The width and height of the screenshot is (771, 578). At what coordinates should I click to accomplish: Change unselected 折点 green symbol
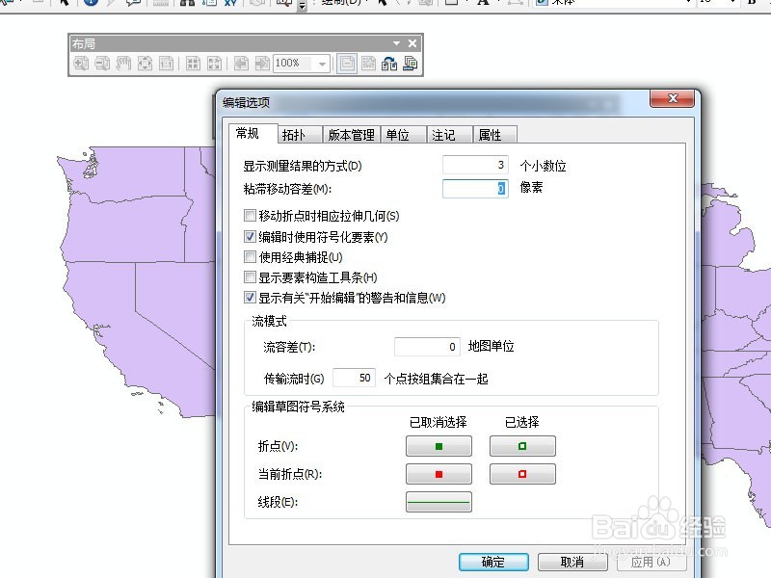point(439,446)
